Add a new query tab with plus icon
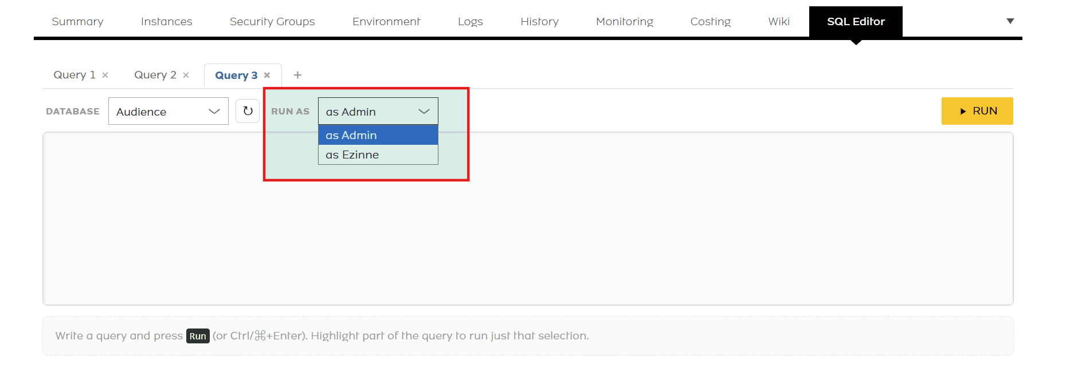 click(x=297, y=75)
